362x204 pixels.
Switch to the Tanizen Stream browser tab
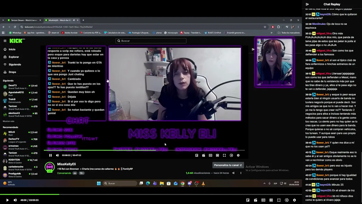click(x=24, y=20)
